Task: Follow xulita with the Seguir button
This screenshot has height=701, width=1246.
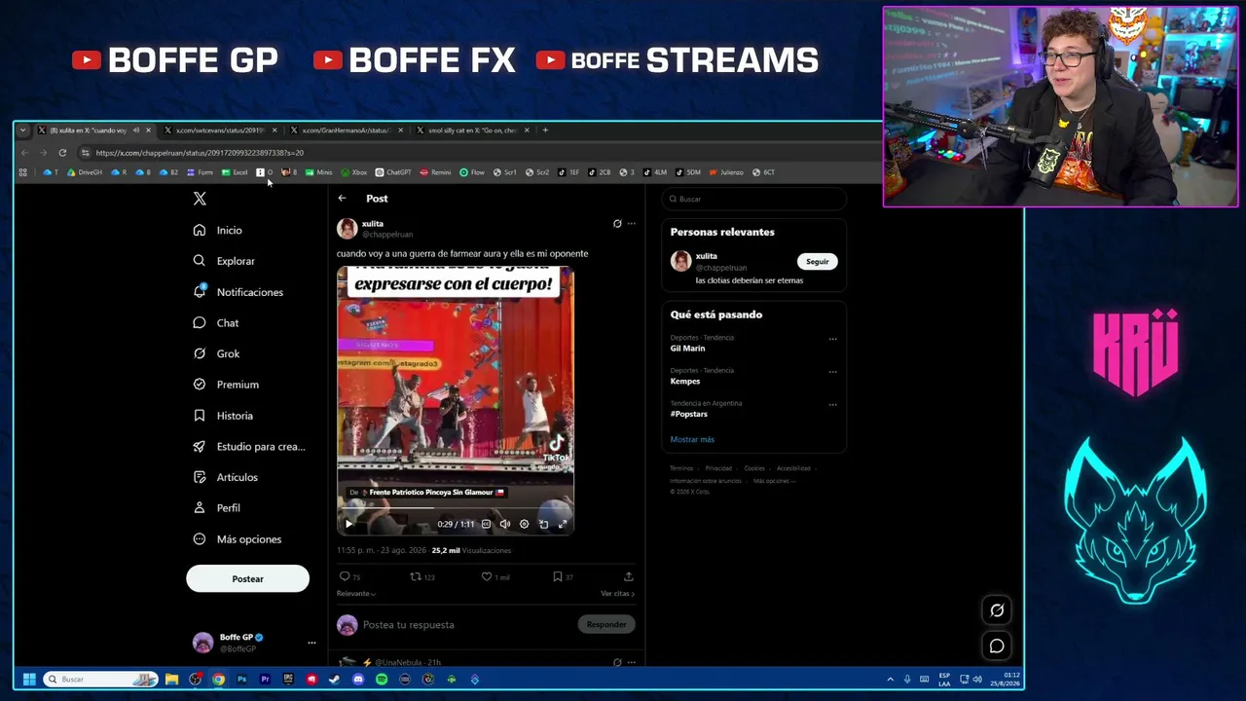Action: (x=818, y=261)
